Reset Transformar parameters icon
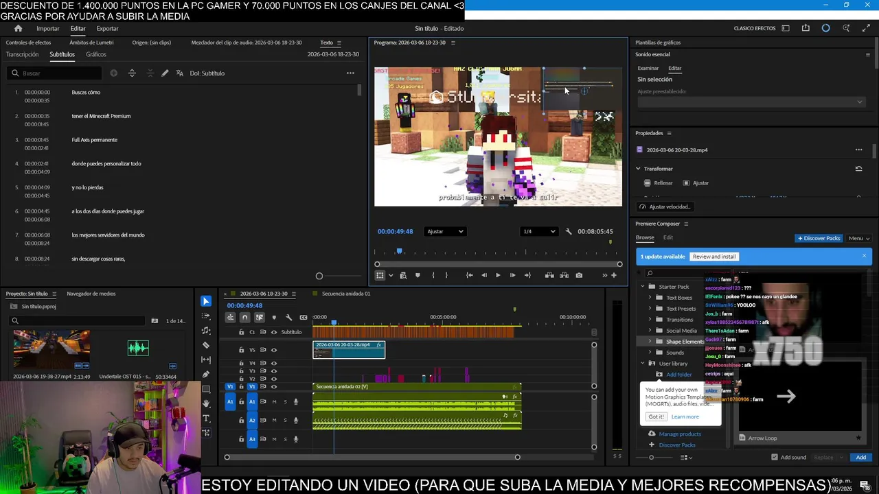This screenshot has width=879, height=494. (x=858, y=169)
